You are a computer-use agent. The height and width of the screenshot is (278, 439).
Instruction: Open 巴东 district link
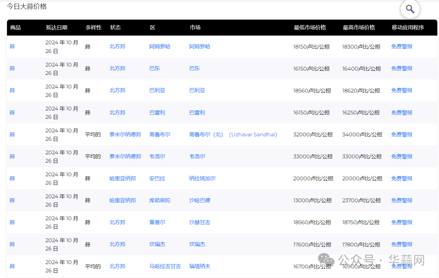tap(154, 68)
